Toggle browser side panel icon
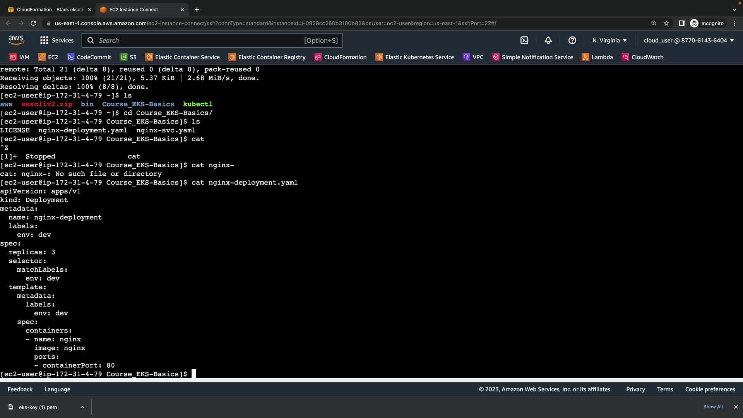 coord(681,23)
